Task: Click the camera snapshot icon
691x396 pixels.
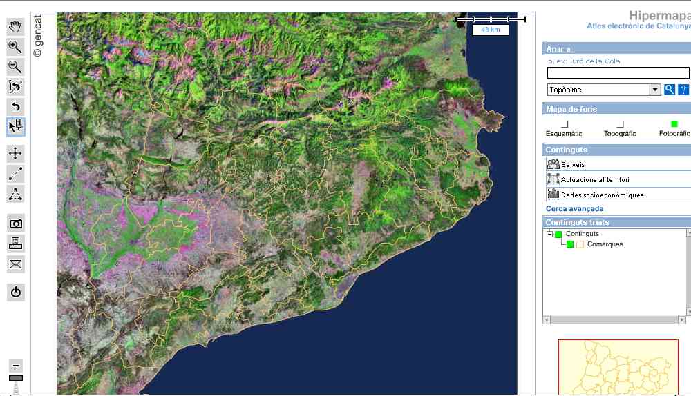Action: coord(16,224)
